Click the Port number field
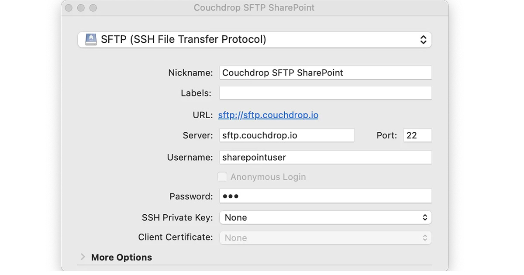The width and height of the screenshot is (524, 275). pos(417,135)
